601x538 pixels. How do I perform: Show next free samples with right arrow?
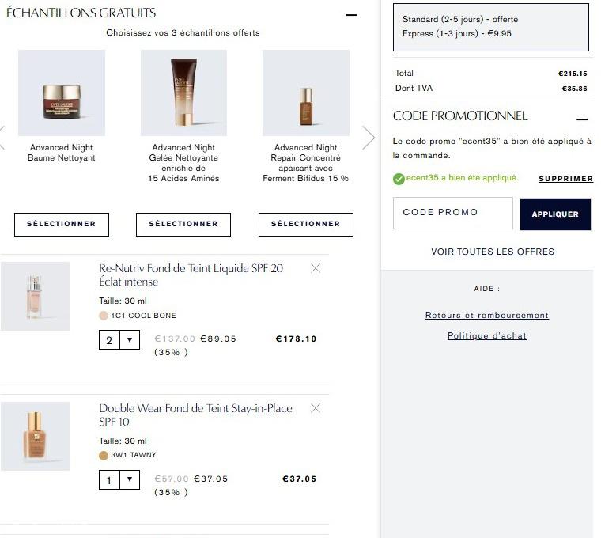coord(369,138)
